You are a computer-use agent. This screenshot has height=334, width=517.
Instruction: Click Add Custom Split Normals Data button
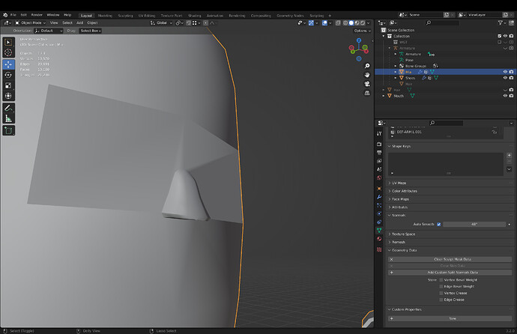tap(450, 273)
